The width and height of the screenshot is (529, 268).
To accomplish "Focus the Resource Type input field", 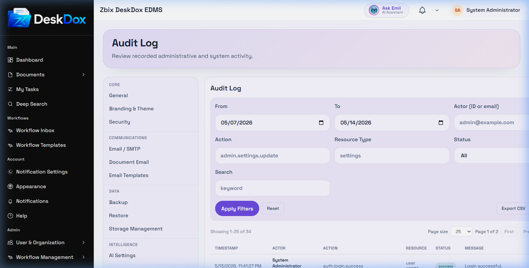I will (x=392, y=156).
